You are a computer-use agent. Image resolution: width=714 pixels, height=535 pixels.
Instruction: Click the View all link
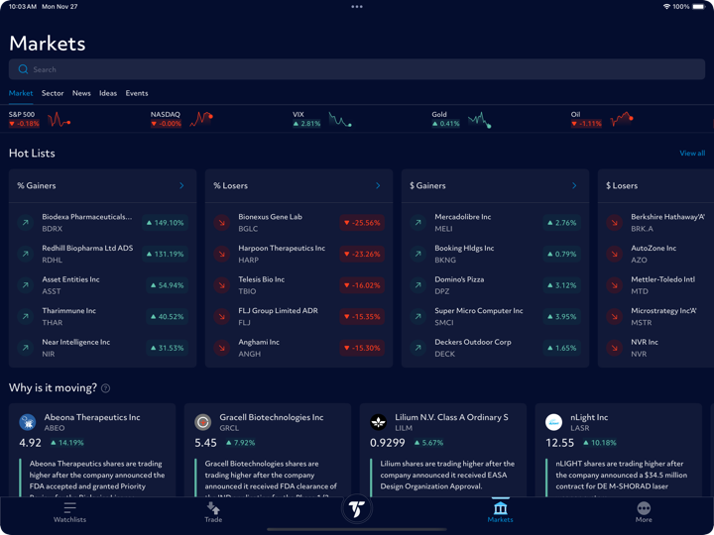[x=692, y=154]
